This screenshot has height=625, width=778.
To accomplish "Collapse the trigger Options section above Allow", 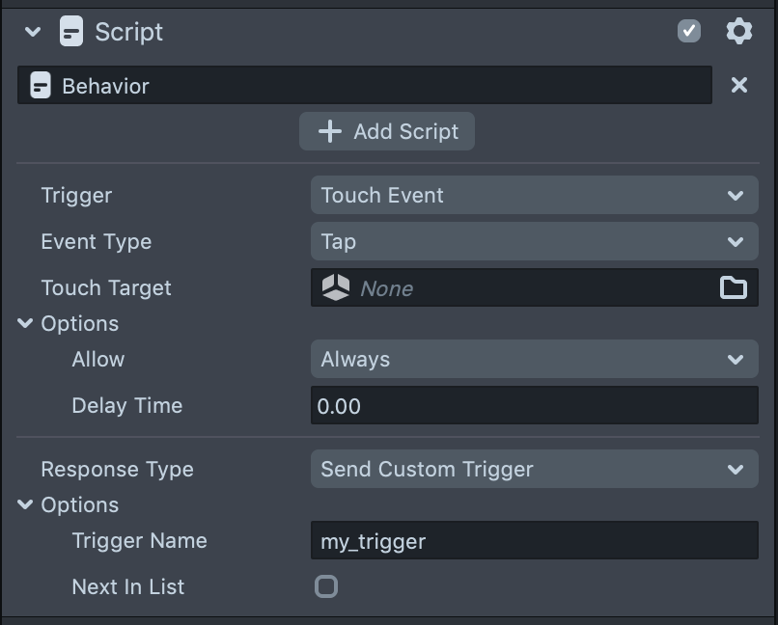I will click(25, 324).
